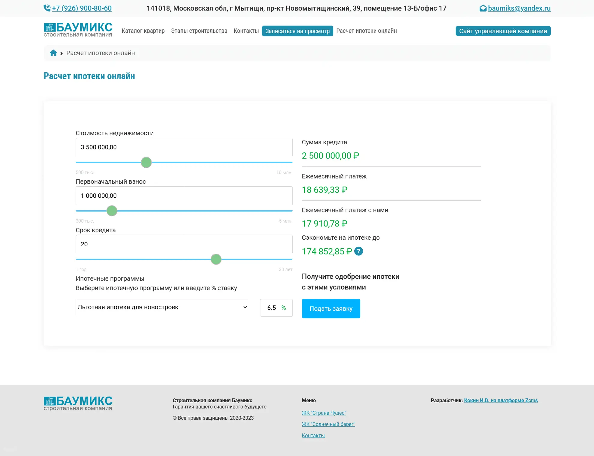Go to Контакты in top menu

(246, 31)
